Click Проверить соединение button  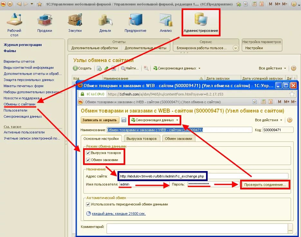click(265, 185)
